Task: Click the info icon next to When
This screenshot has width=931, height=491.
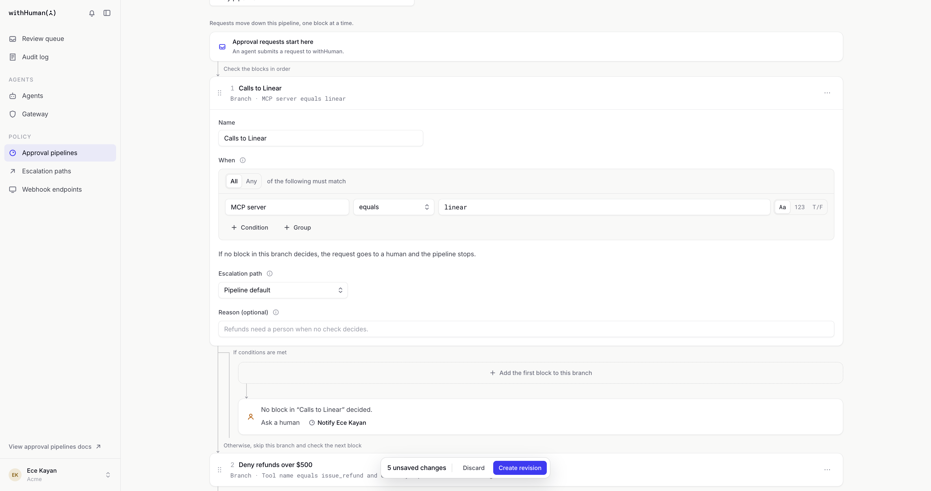Action: coord(243,160)
